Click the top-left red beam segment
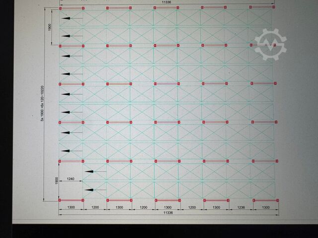 pyautogui.click(x=71, y=8)
